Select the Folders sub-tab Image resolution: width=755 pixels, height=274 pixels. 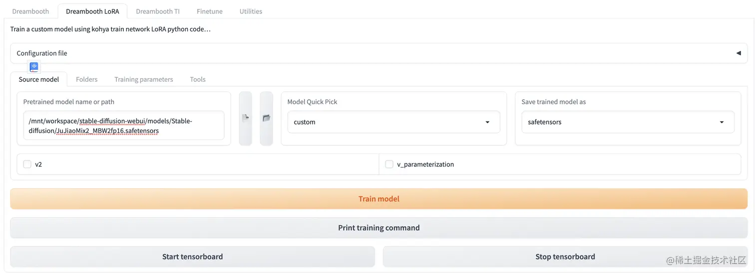coord(86,79)
